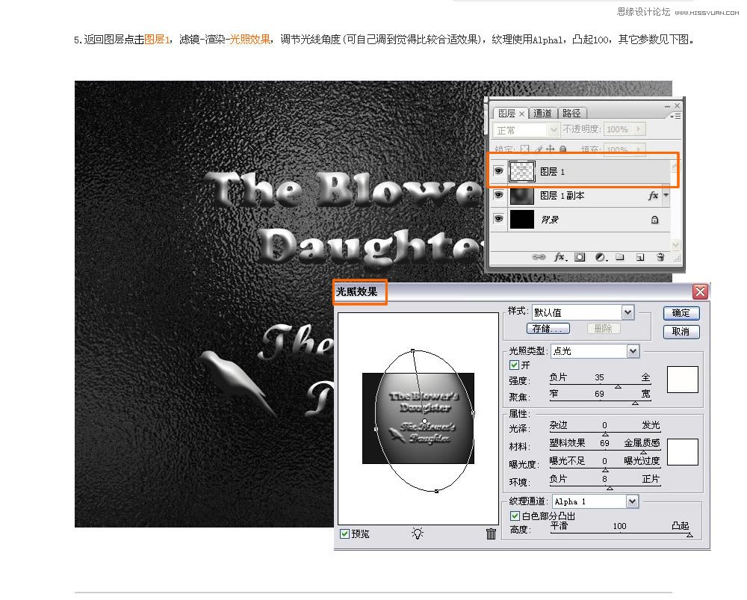This screenshot has height=600, width=747.
Task: Create a new layer
Action: coord(640,257)
